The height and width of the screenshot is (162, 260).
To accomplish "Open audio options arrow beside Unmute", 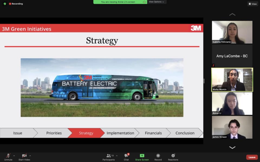I will pos(14,156).
